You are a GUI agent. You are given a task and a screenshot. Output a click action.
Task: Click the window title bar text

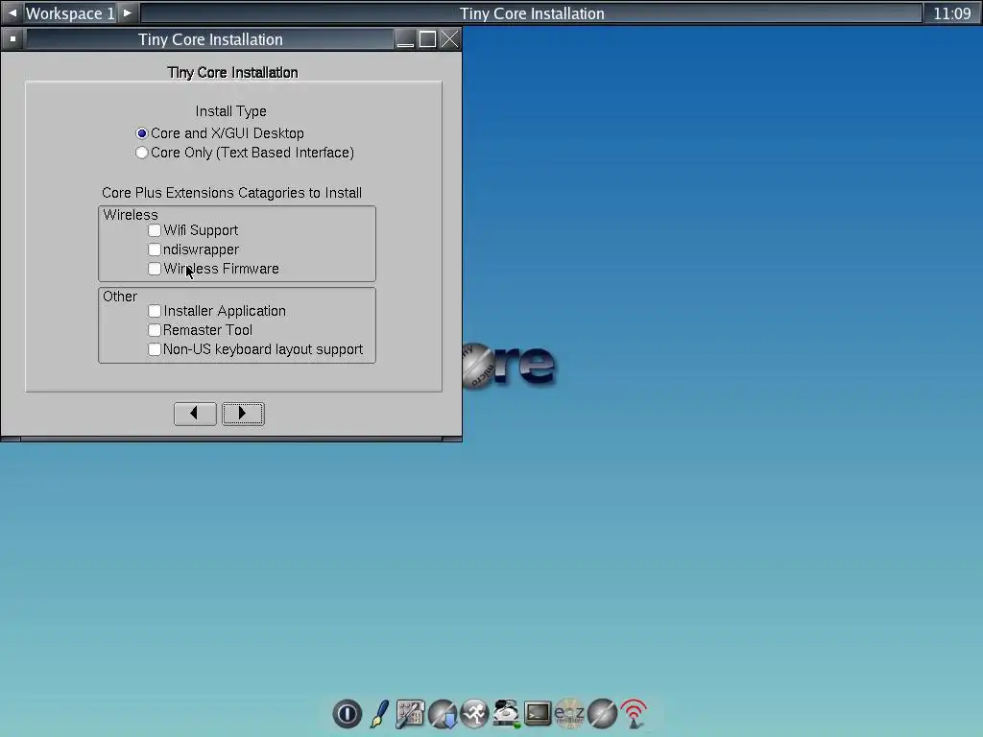click(210, 39)
